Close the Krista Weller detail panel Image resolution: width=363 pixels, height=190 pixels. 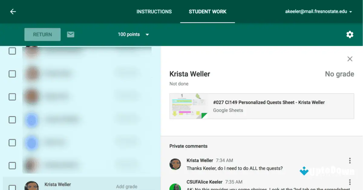pyautogui.click(x=350, y=59)
